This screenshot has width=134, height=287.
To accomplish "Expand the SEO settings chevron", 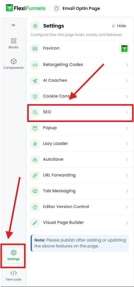I will pyautogui.click(x=127, y=112).
